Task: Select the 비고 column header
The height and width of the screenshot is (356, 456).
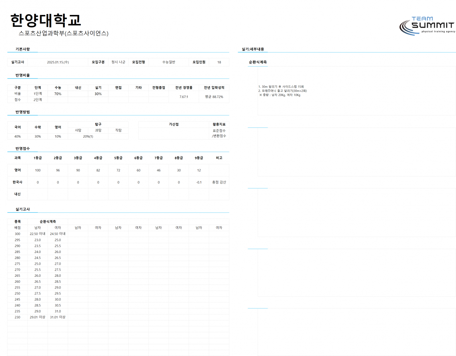Action: pos(219,158)
